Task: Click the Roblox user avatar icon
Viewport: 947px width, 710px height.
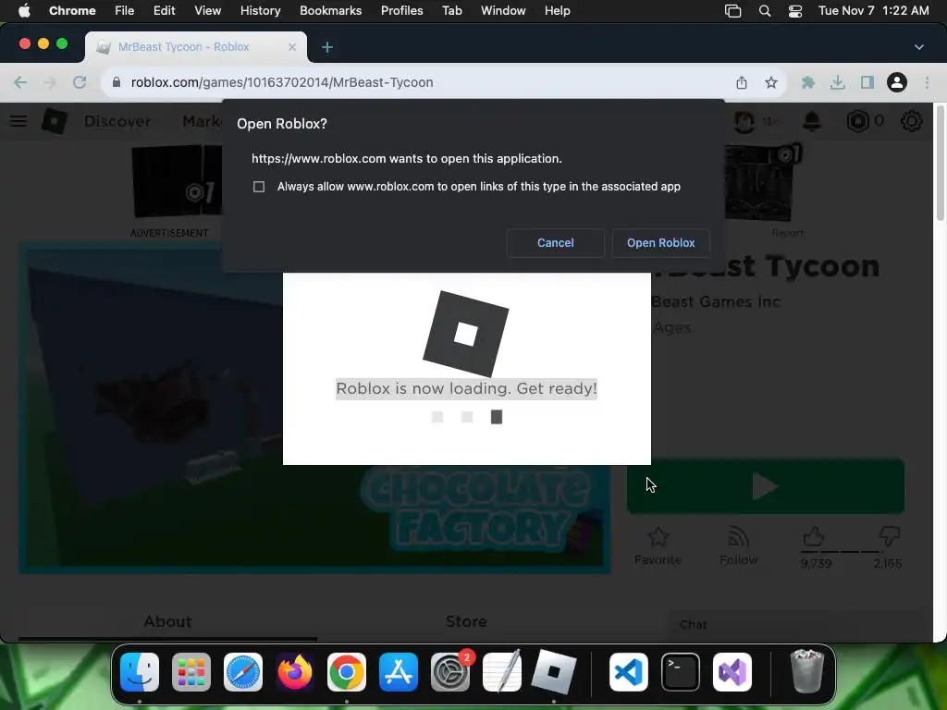Action: point(744,121)
